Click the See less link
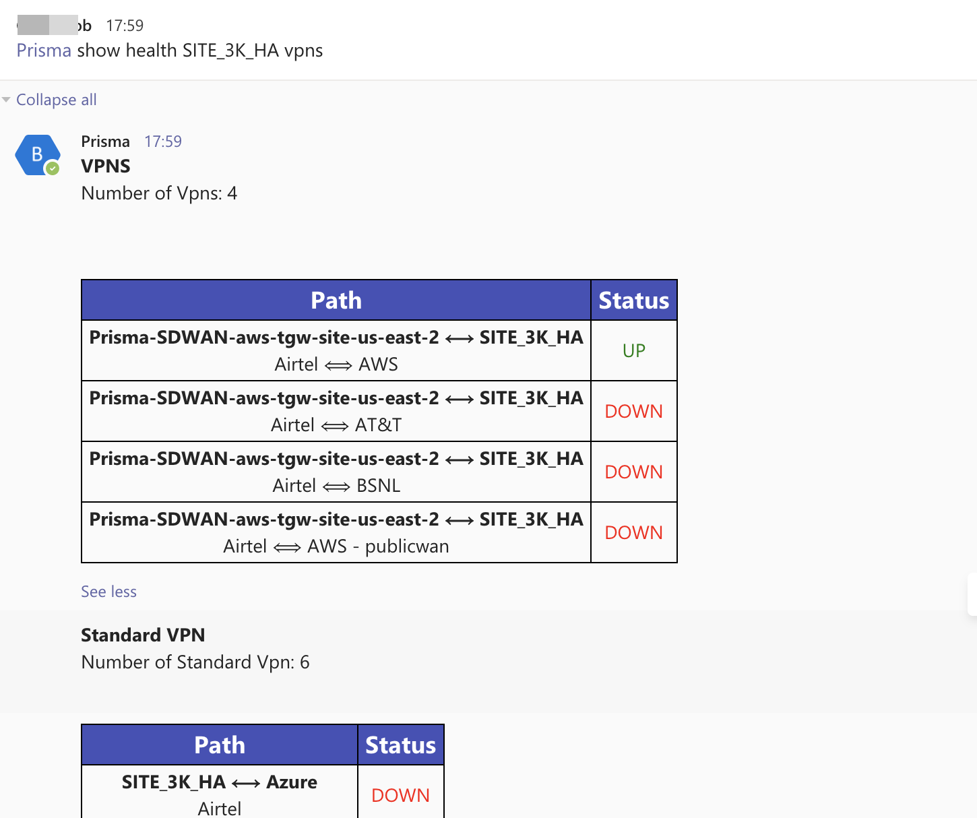This screenshot has width=977, height=818. click(x=108, y=592)
